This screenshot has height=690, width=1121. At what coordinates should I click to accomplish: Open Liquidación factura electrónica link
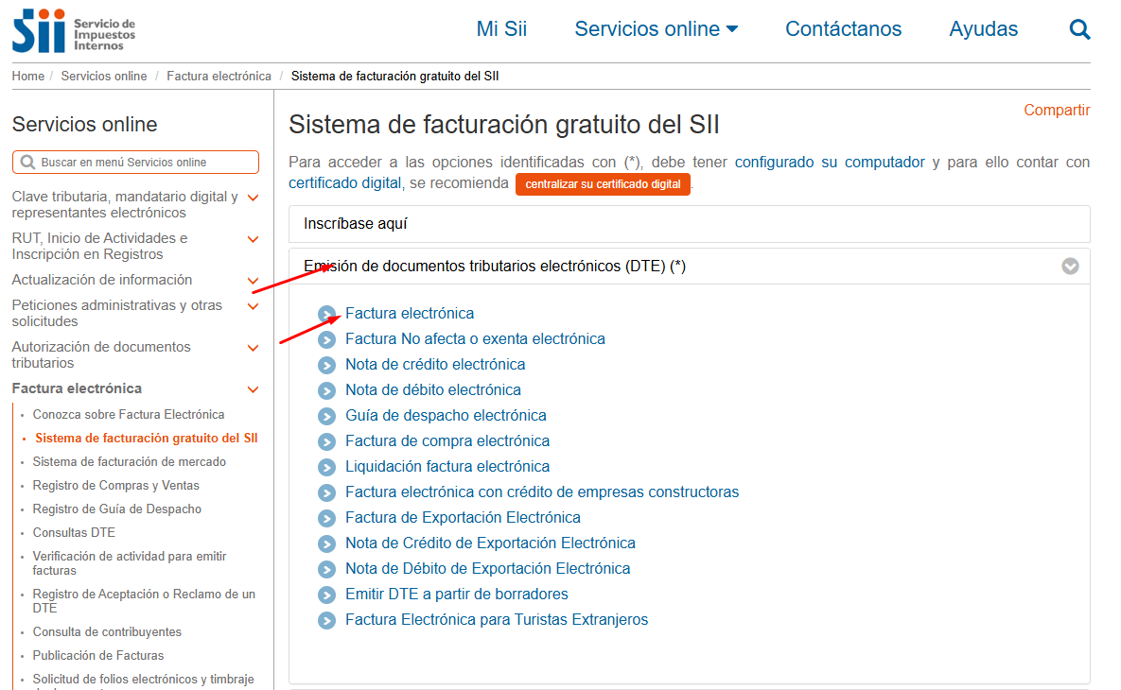tap(447, 467)
